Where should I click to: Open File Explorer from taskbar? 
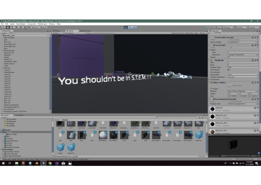[x=17, y=163]
